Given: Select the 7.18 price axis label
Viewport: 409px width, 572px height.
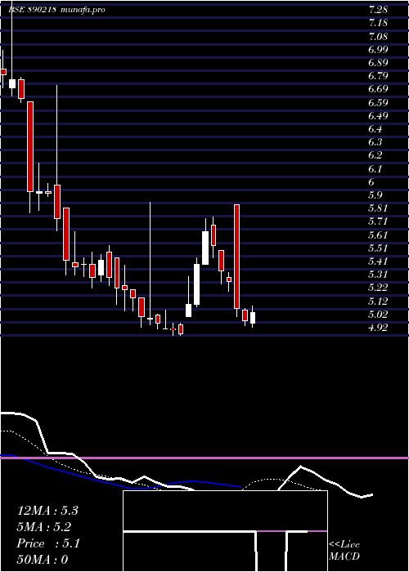Looking at the screenshot, I should coord(378,23).
